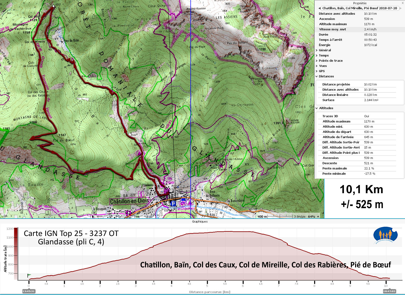Image resolution: width=405 pixels, height=295 pixels.
Task: Expand the Vues section
Action: pos(316,66)
